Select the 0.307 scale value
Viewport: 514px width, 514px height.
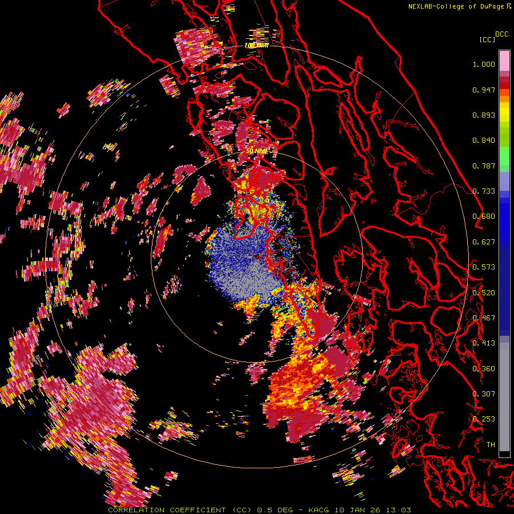tap(484, 394)
